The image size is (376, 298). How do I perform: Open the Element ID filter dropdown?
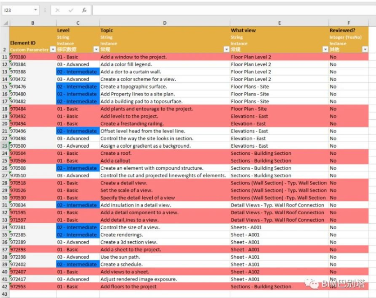53,50
